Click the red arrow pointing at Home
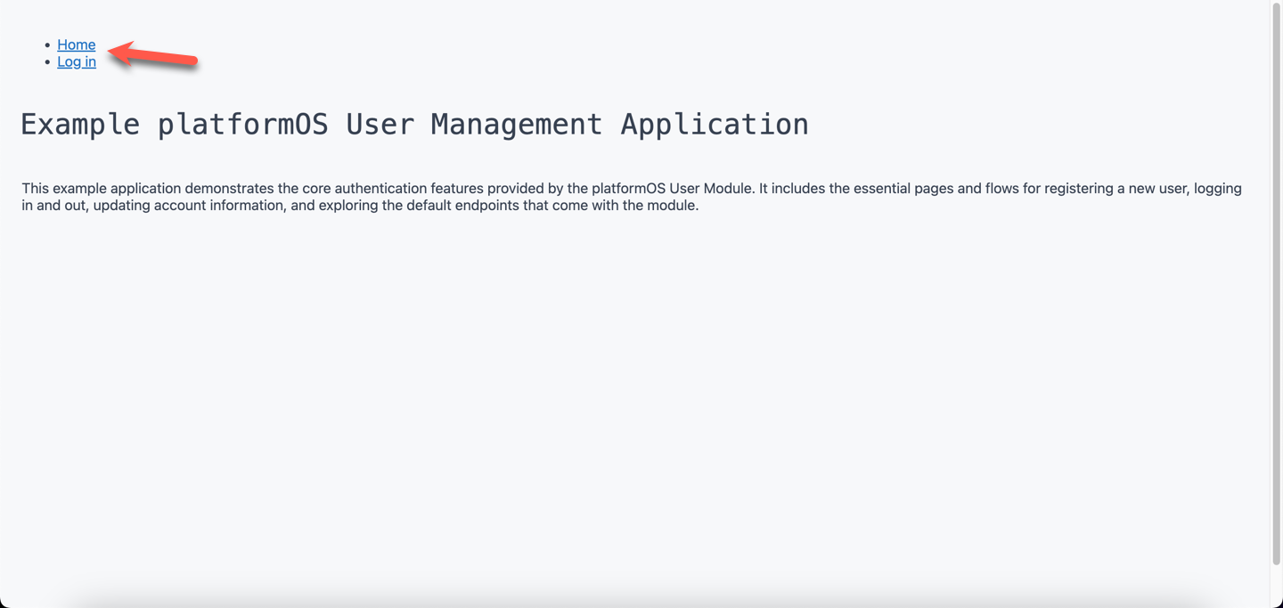 click(x=151, y=55)
